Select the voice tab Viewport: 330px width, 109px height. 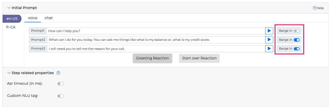point(33,18)
